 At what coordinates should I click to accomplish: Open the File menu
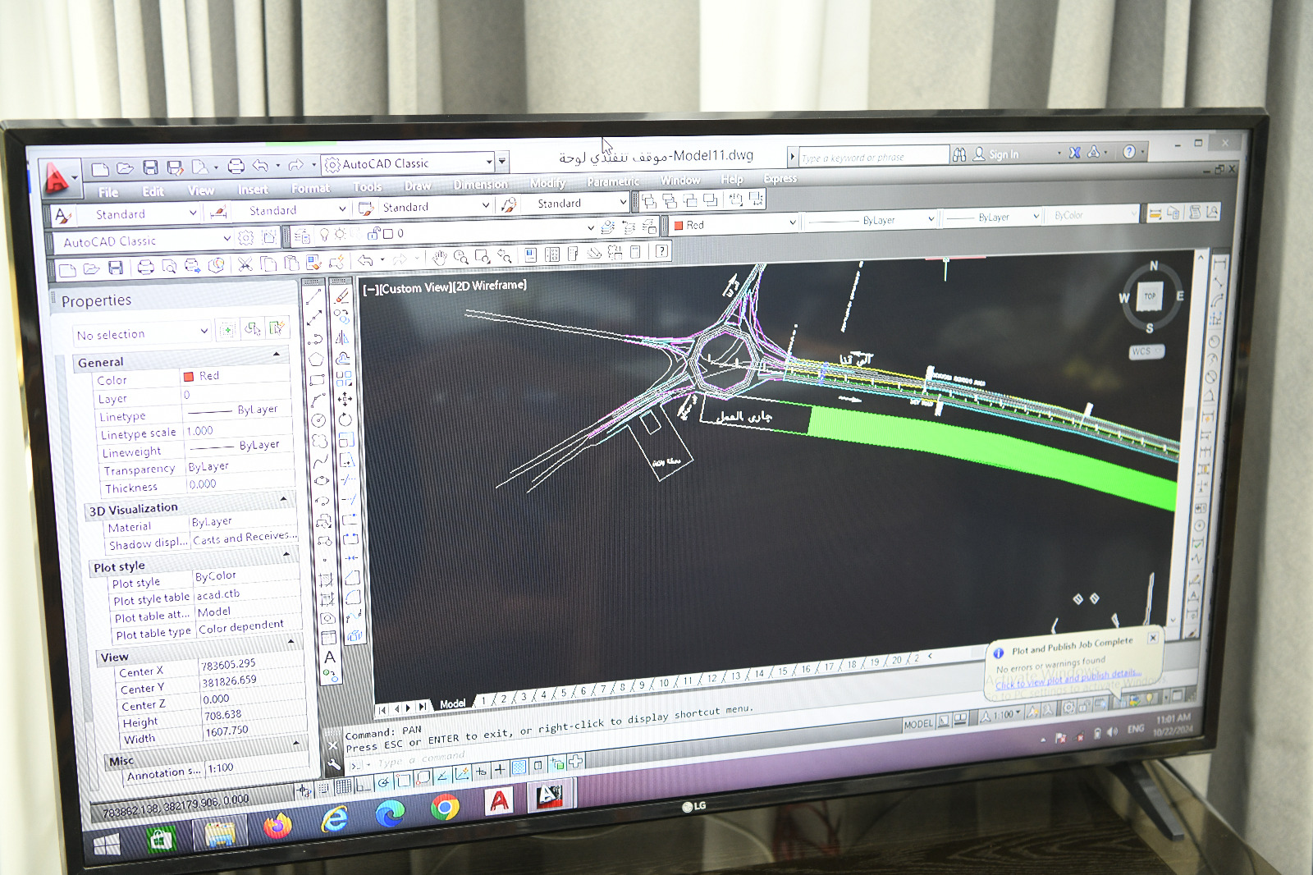pyautogui.click(x=108, y=193)
